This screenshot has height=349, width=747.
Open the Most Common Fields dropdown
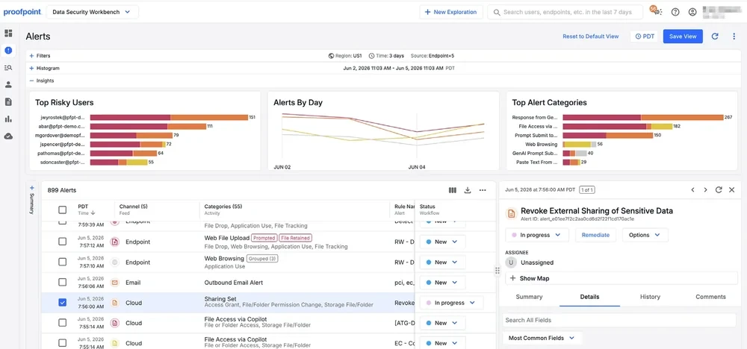coord(542,338)
